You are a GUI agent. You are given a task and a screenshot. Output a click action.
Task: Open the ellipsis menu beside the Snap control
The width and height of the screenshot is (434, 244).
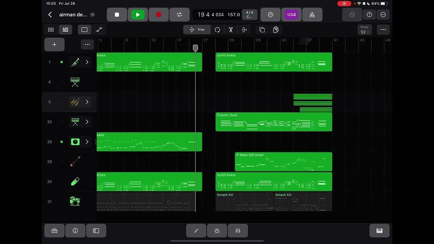tap(383, 30)
